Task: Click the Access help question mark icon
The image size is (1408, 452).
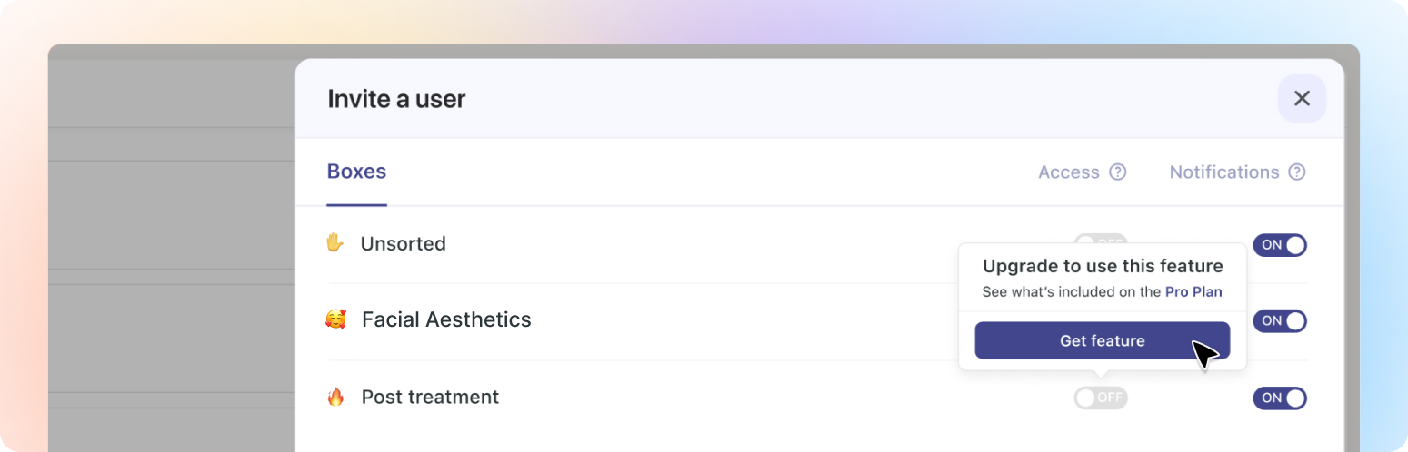Action: (1118, 172)
